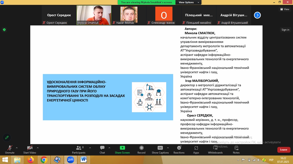This screenshot has height=164, width=293.
Task: Click the hexagon industry icons image on slide
Action: coord(149,97)
